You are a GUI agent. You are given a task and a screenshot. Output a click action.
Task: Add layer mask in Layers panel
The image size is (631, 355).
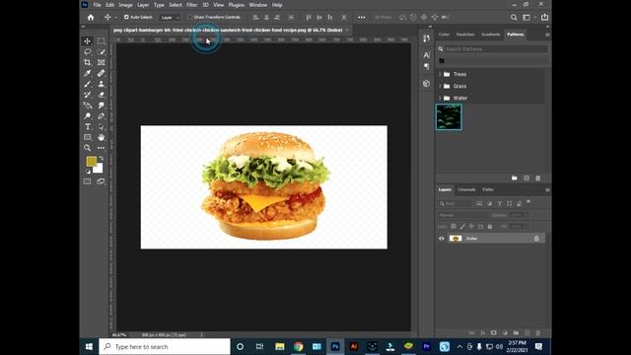[494, 333]
